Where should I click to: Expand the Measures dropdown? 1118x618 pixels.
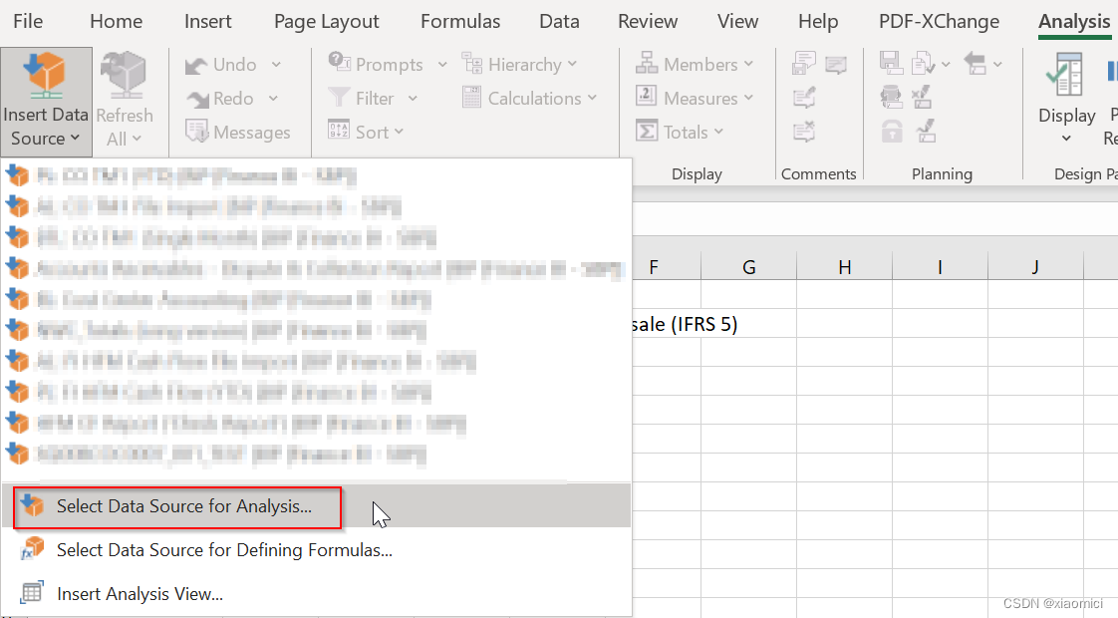click(x=695, y=97)
